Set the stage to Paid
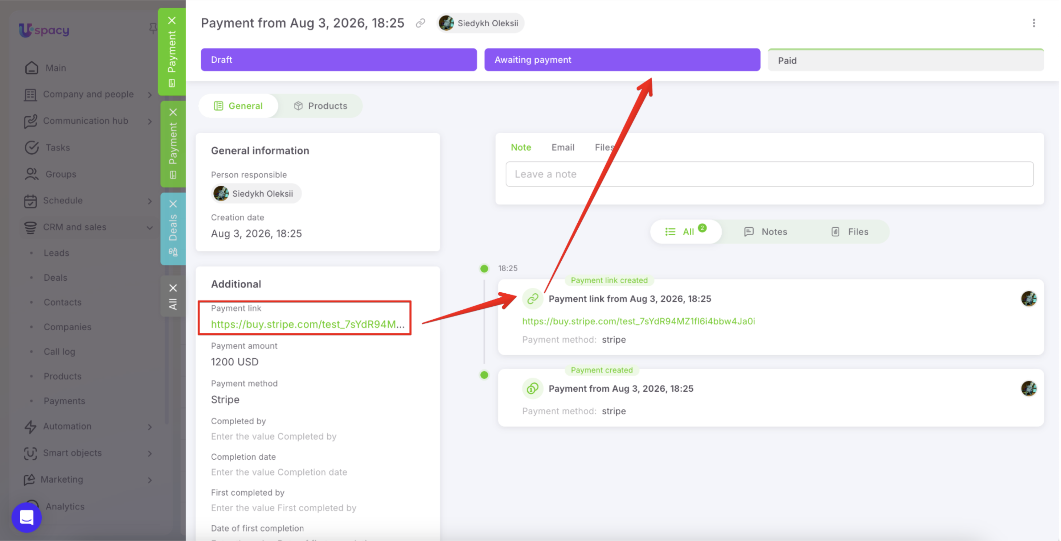 906,61
